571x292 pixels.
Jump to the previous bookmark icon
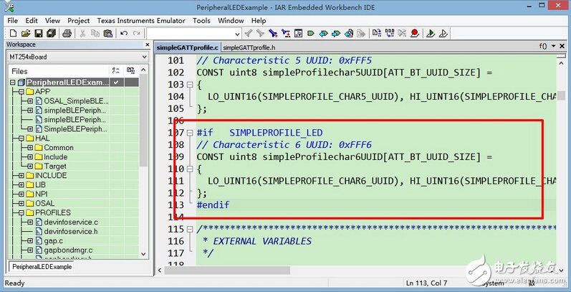323,34
